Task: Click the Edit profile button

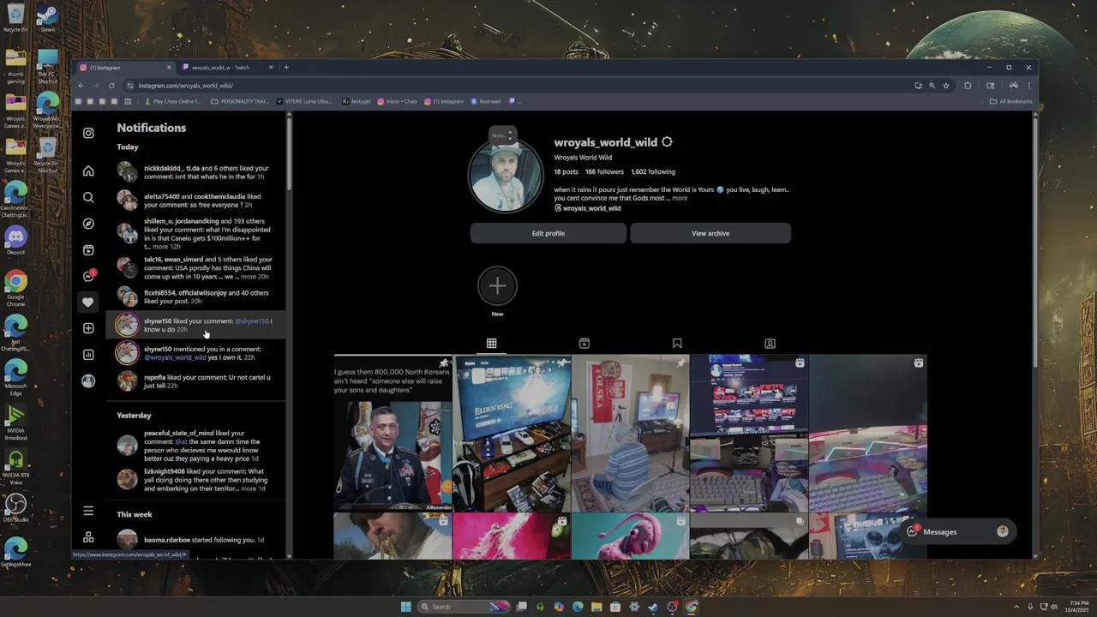Action: coord(548,233)
